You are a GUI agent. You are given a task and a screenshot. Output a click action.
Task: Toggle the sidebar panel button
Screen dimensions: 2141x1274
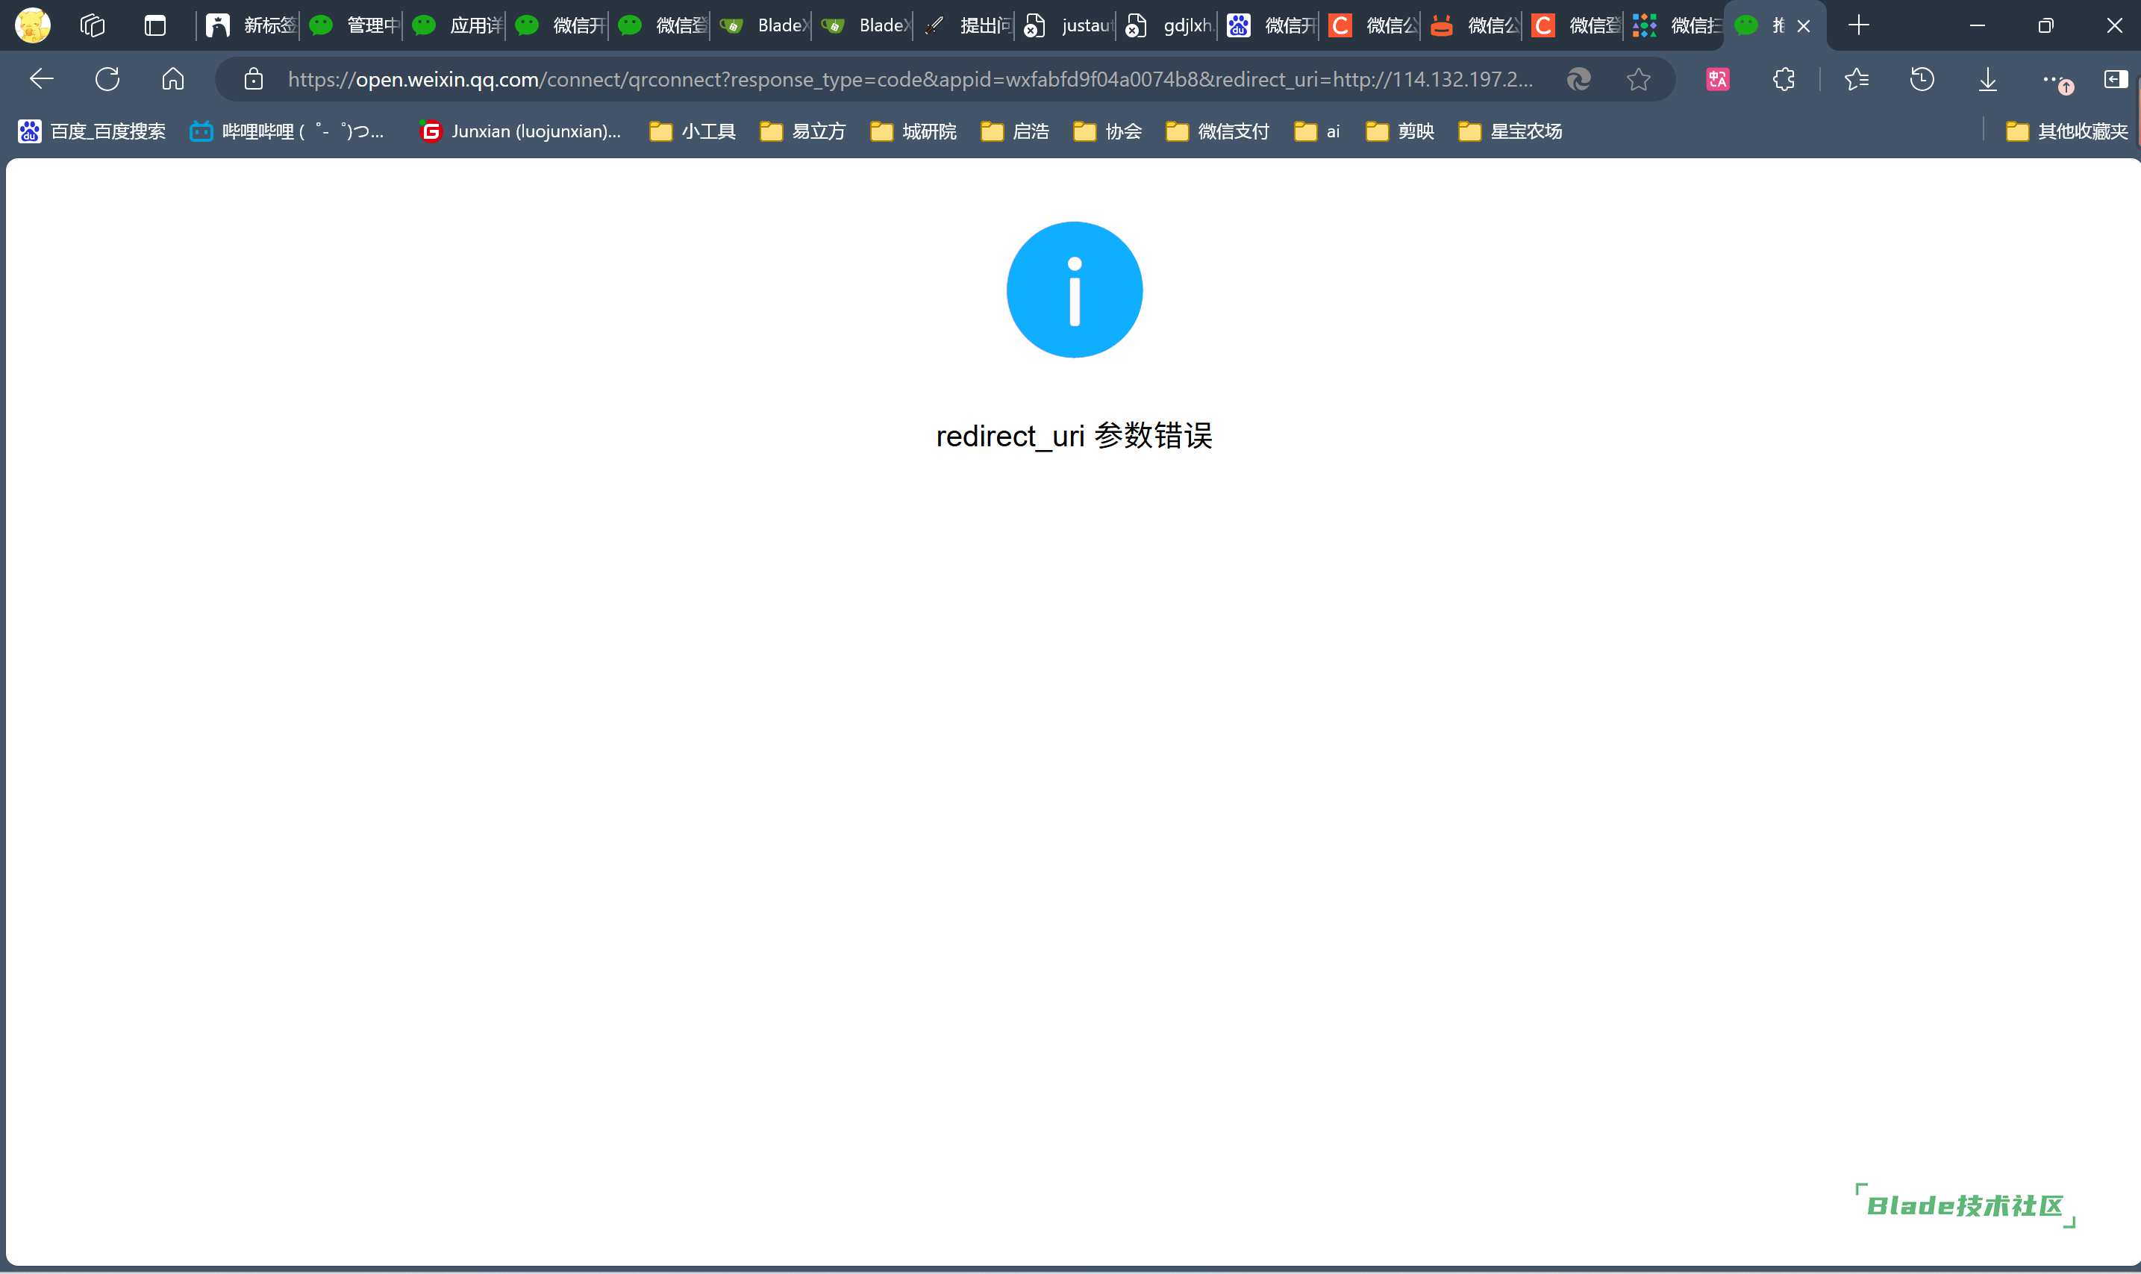(2116, 79)
